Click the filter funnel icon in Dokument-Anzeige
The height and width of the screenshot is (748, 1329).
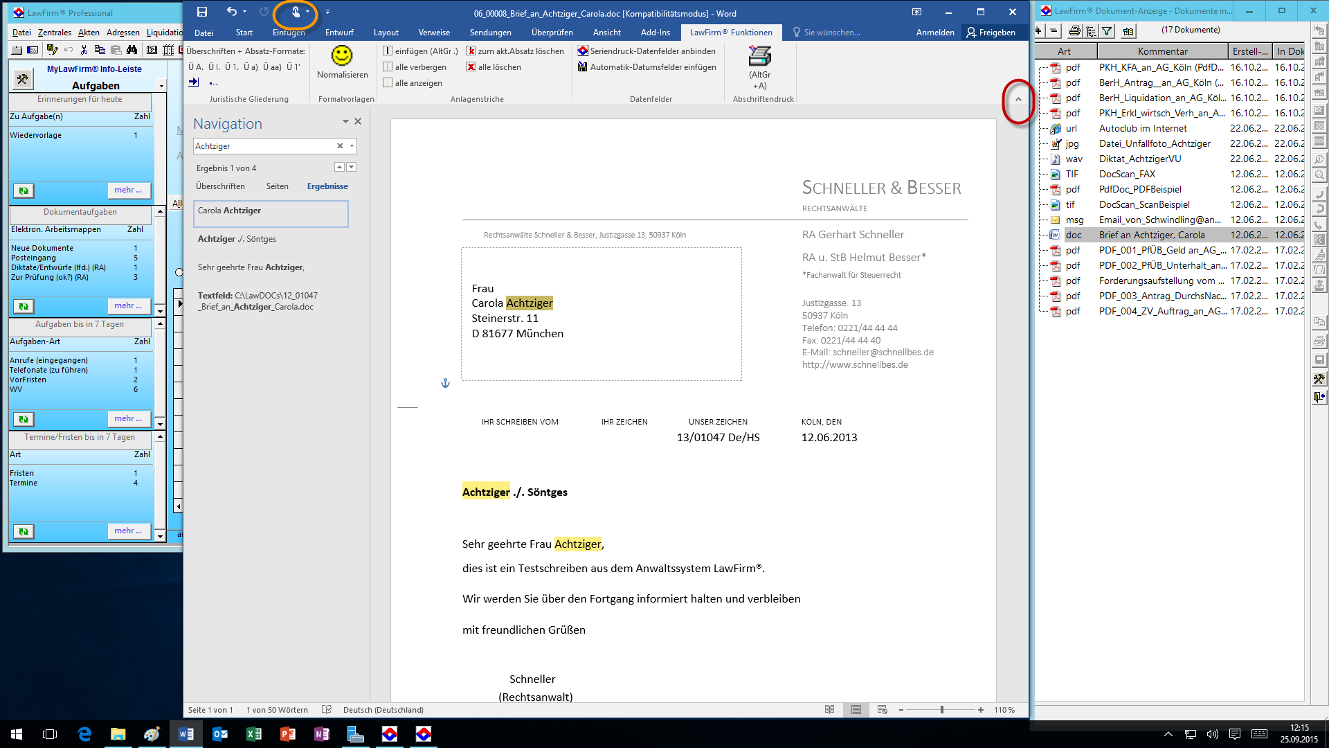1107,30
